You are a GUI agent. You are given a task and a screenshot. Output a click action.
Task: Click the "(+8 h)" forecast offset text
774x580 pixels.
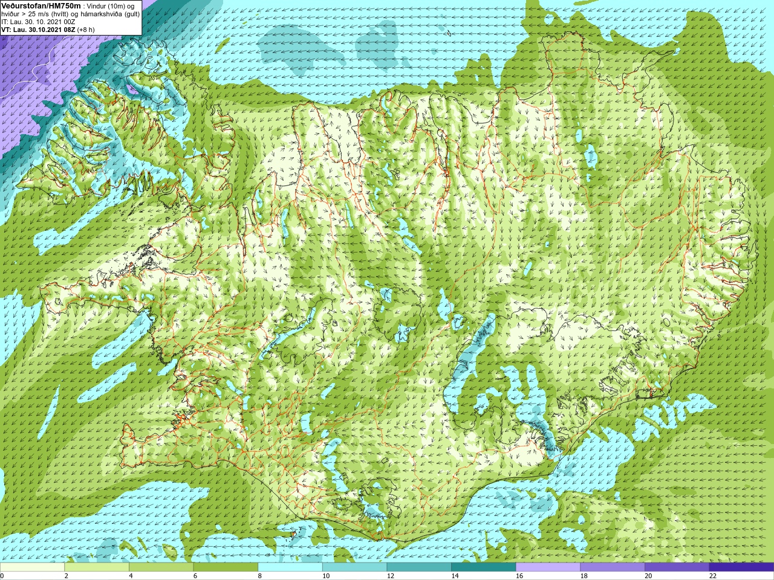[86, 30]
